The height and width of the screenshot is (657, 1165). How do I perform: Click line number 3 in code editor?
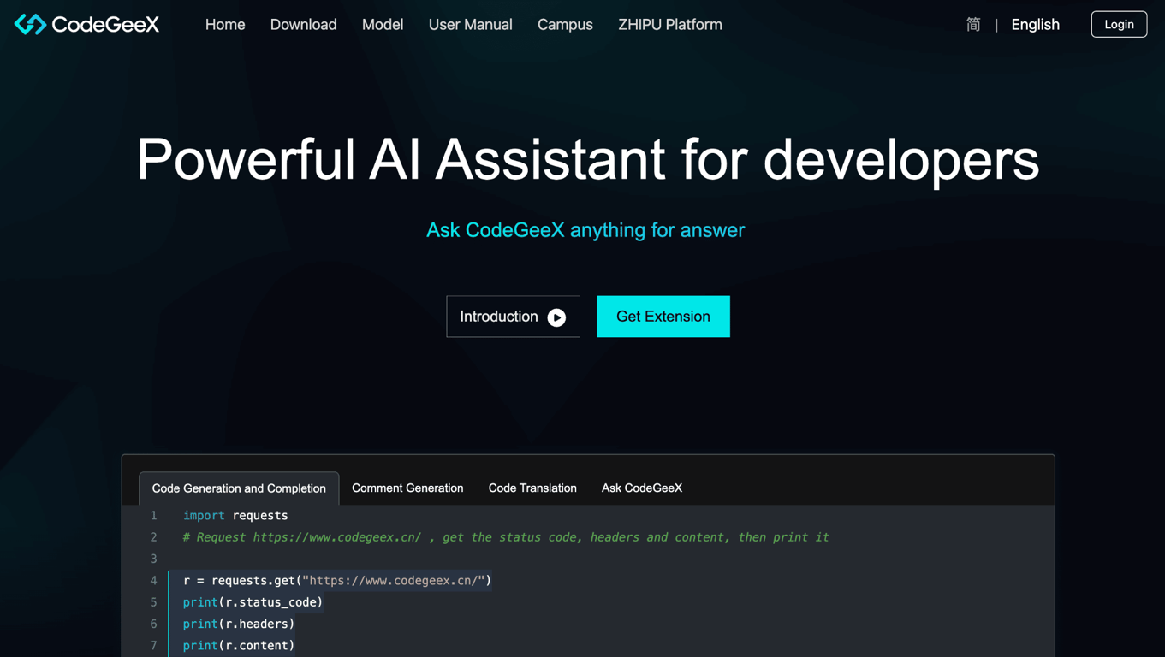click(153, 559)
